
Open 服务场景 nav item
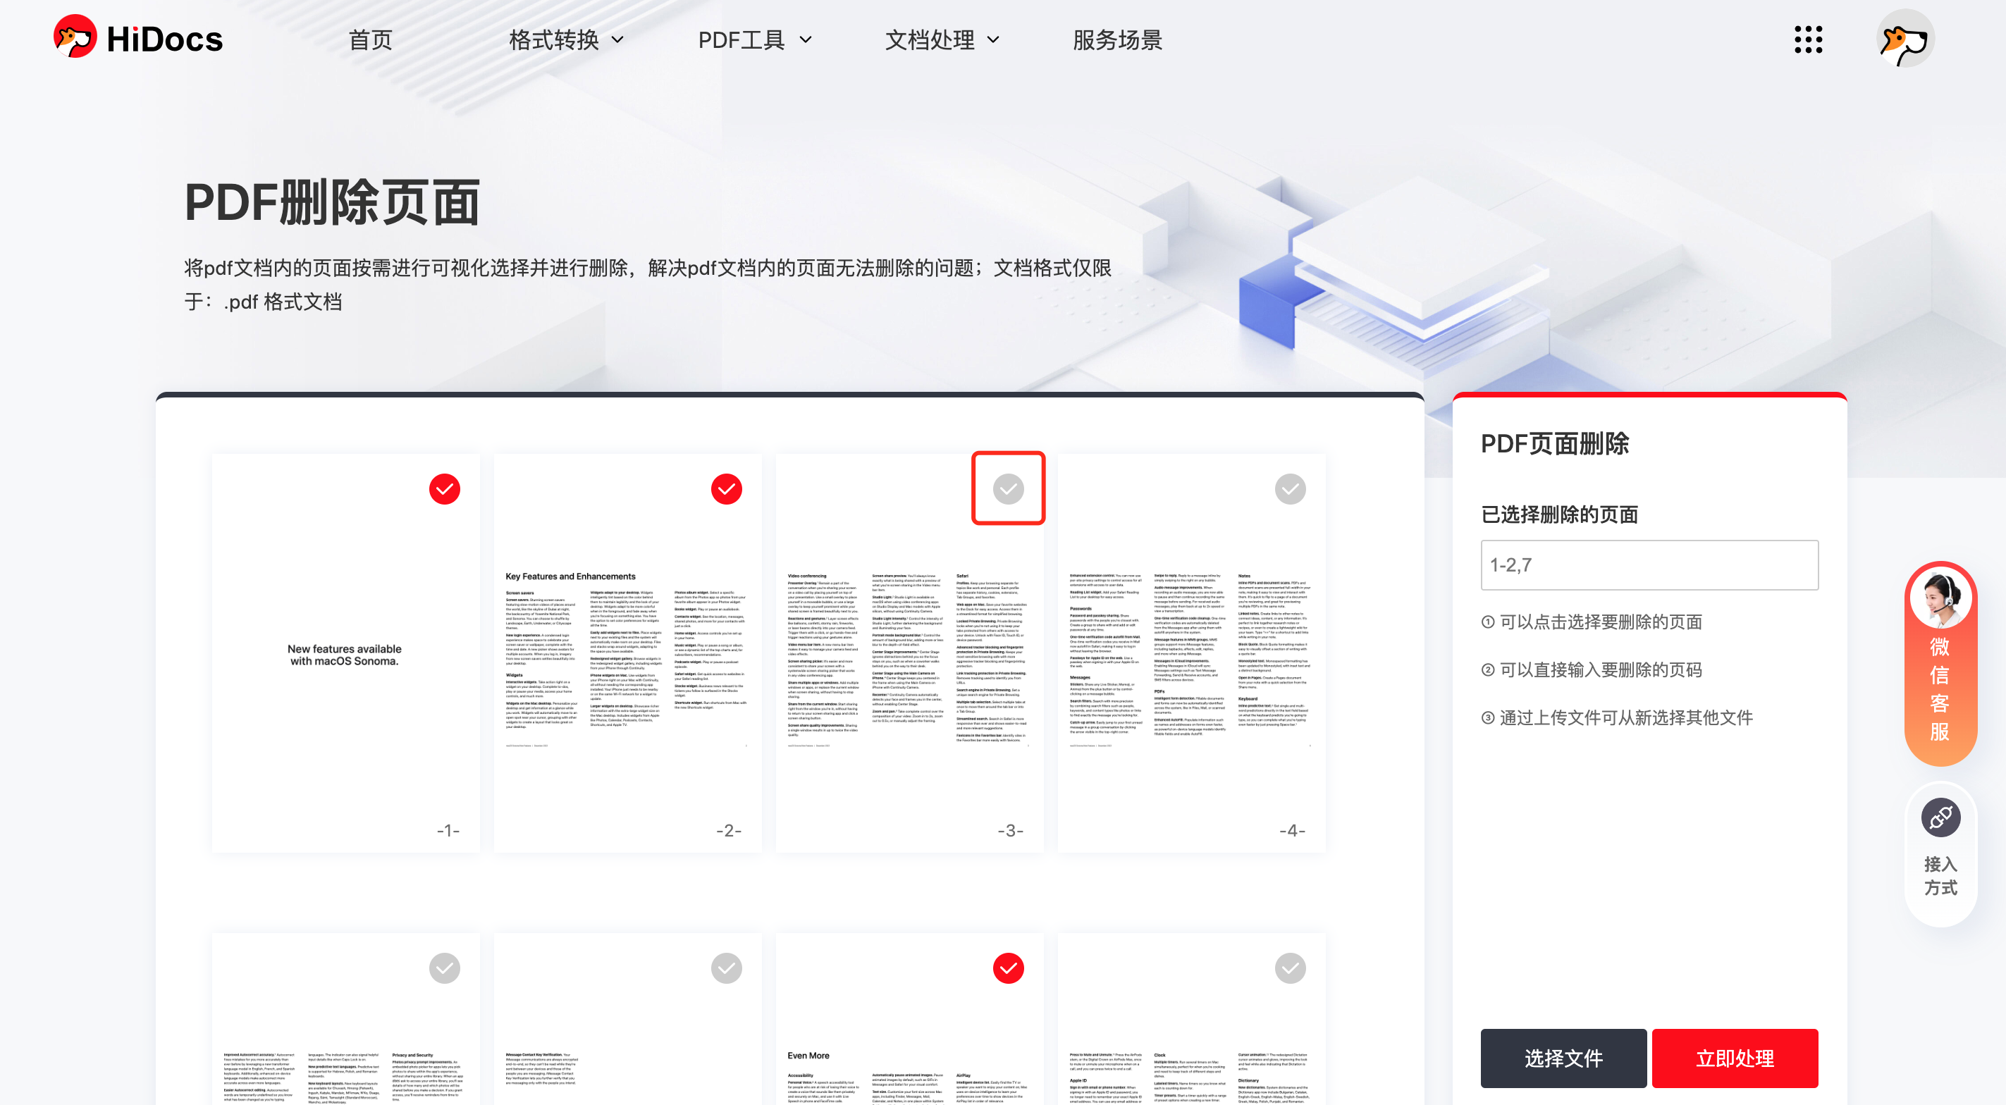(1117, 39)
